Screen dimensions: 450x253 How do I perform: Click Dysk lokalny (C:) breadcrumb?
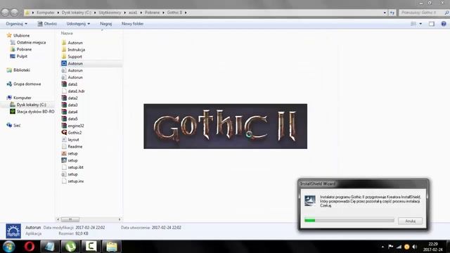[x=77, y=13]
